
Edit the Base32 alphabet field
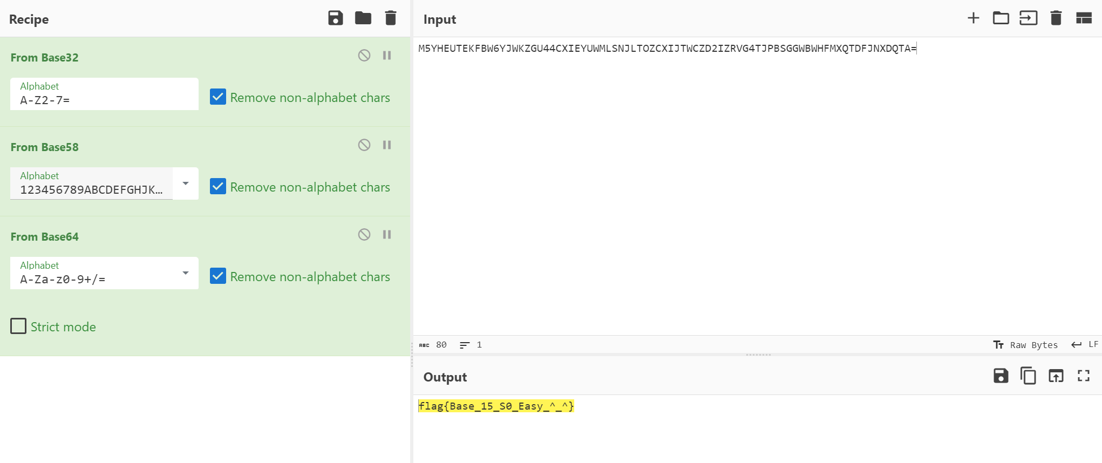(x=104, y=94)
